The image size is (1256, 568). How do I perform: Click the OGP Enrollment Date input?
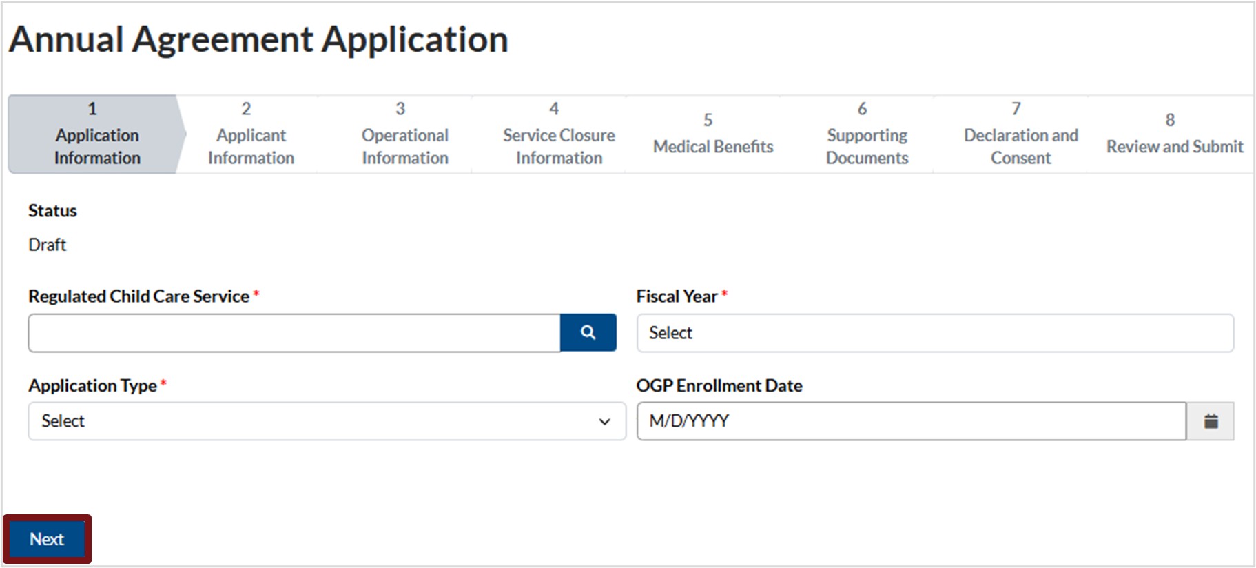910,421
